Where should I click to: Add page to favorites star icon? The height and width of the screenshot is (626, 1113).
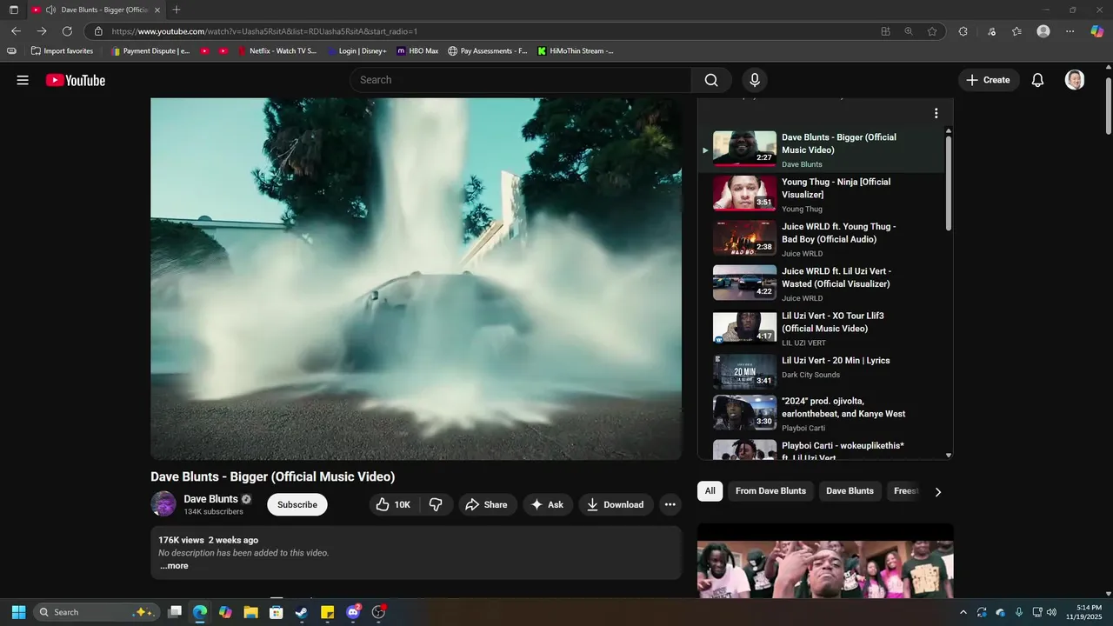[932, 31]
